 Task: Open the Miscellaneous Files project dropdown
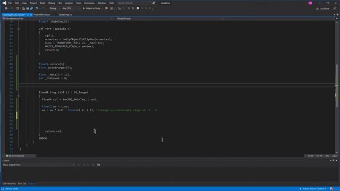[x=58, y=19]
